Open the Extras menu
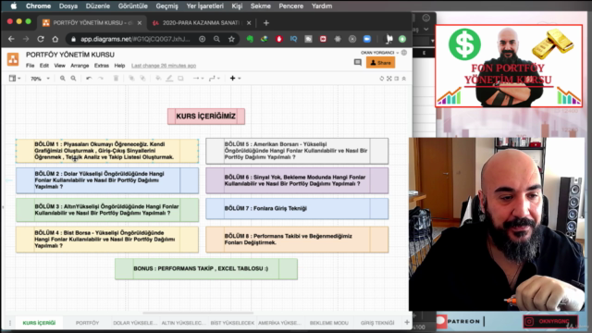Viewport: 592px width, 333px height. click(101, 66)
